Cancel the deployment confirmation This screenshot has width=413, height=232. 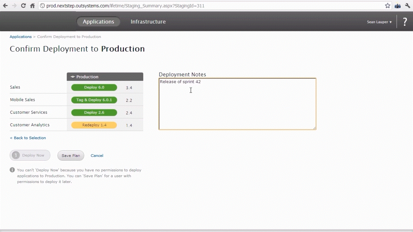(x=97, y=156)
